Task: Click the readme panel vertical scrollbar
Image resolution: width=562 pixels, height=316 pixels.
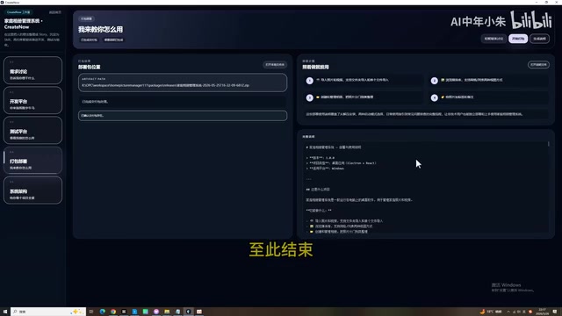Action: pyautogui.click(x=548, y=144)
